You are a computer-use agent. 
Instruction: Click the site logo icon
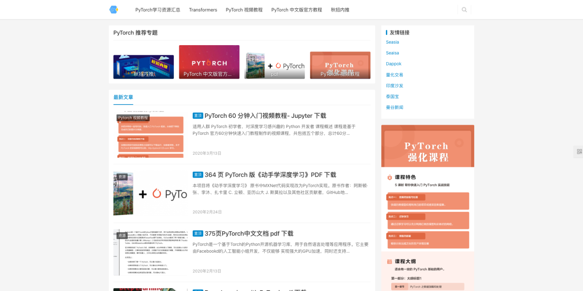(x=113, y=9)
